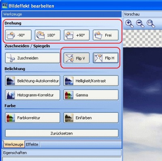Click the Einfärben colorize button
The height and width of the screenshot is (161, 162).
pos(91,118)
